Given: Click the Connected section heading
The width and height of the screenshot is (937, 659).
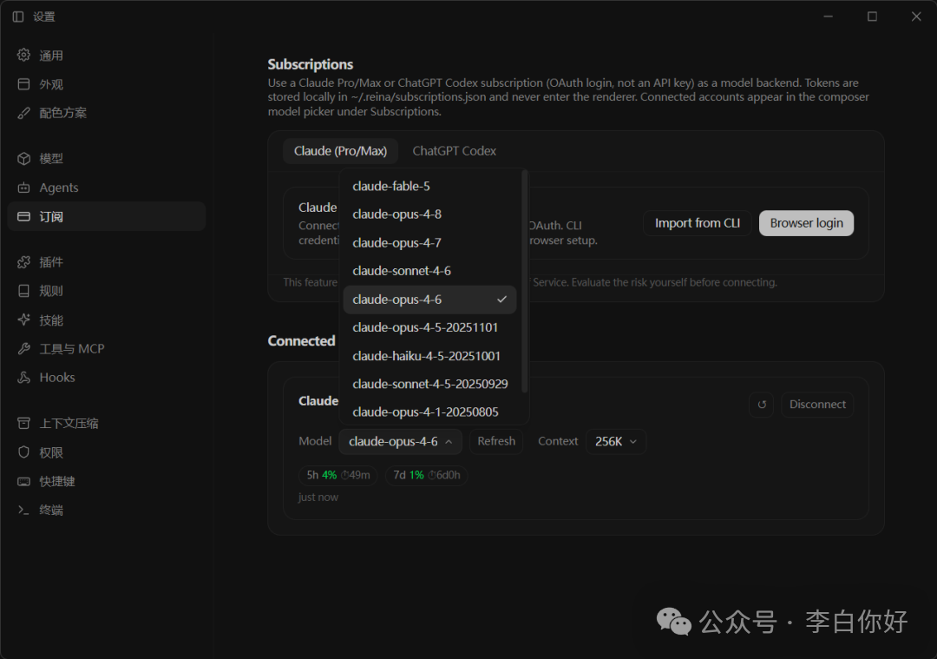Looking at the screenshot, I should click(x=301, y=341).
